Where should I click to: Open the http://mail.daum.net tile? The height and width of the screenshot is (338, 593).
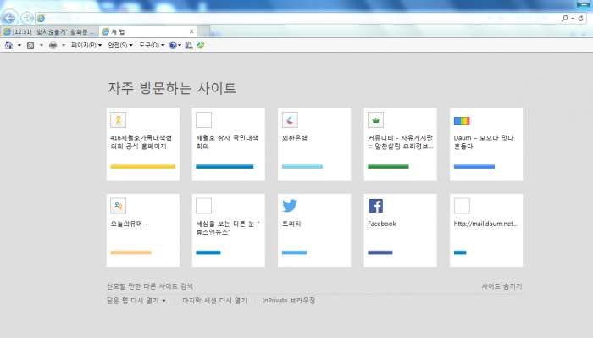tap(486, 230)
